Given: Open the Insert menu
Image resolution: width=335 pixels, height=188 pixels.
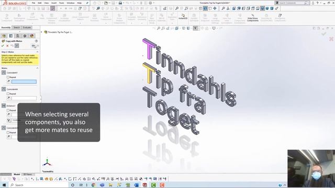Looking at the screenshot, I should pyautogui.click(x=54, y=3).
